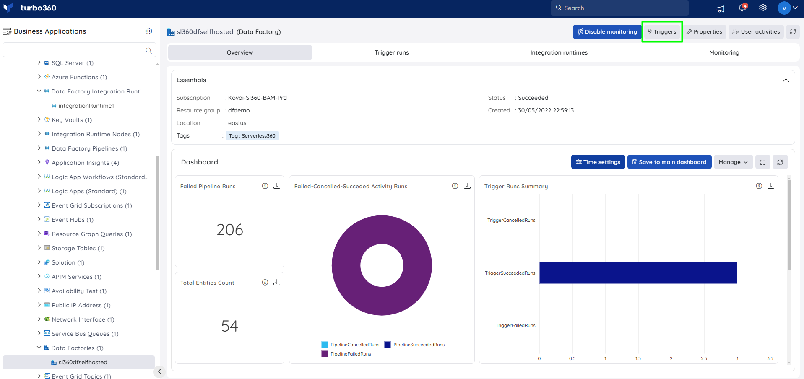
Task: Collapse Data Factory Integration Runtimes node
Action: (39, 91)
